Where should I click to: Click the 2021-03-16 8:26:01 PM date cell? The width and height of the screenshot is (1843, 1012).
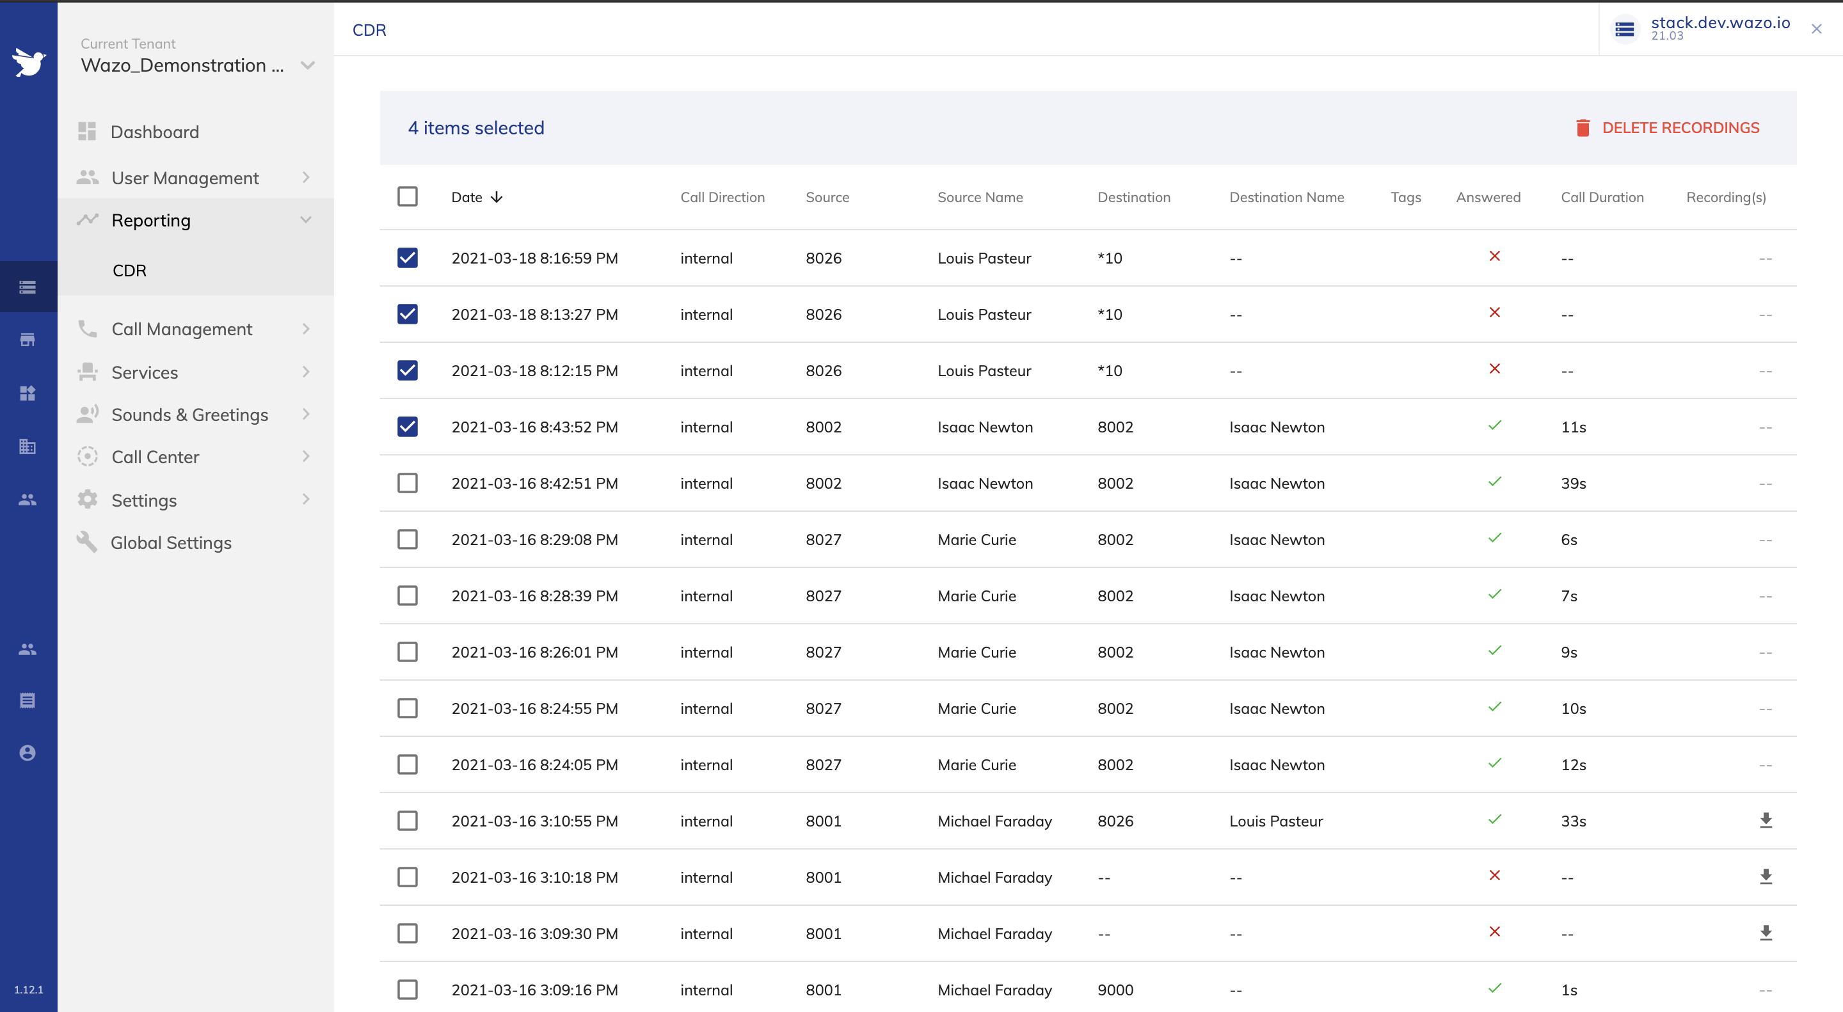tap(534, 652)
